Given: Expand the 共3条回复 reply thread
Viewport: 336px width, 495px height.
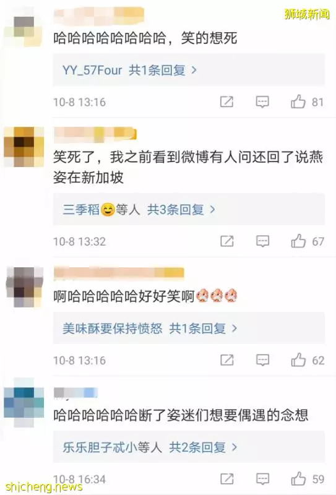Looking at the screenshot, I should 181,209.
